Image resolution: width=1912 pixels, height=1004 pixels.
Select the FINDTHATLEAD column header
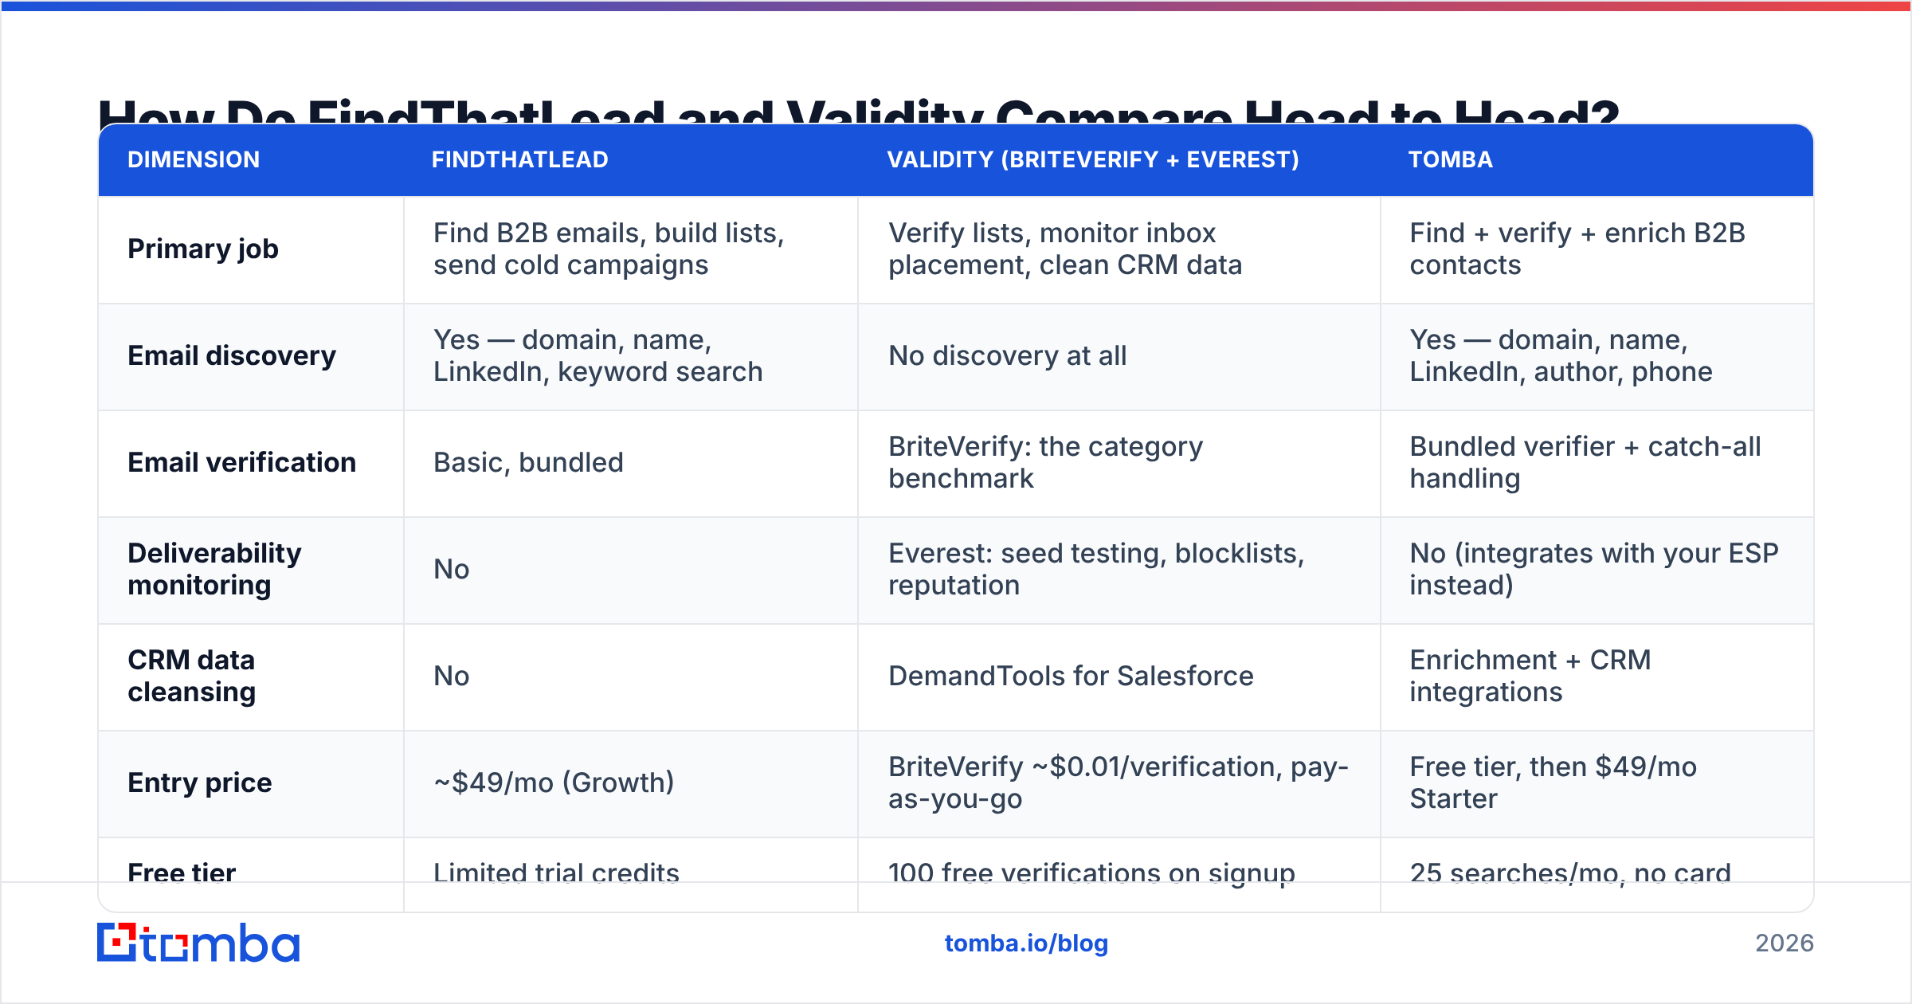(x=519, y=159)
